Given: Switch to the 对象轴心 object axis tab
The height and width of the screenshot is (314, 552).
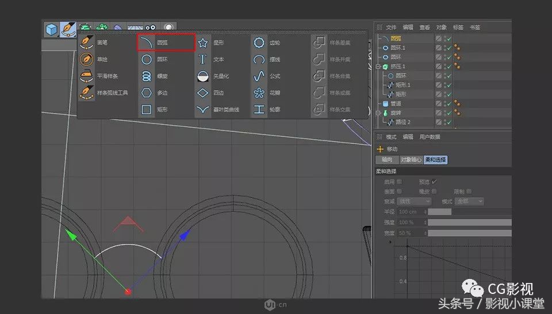Looking at the screenshot, I should pos(411,160).
